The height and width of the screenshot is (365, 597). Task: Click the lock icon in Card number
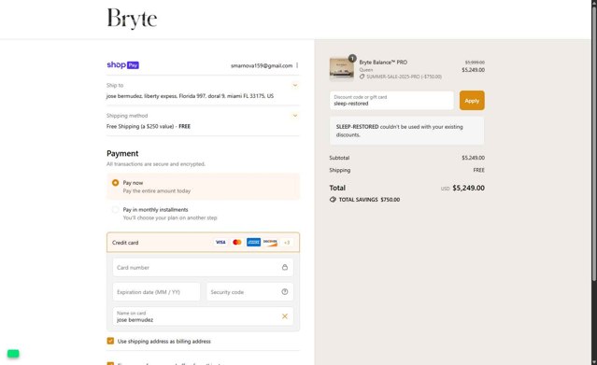pyautogui.click(x=284, y=267)
